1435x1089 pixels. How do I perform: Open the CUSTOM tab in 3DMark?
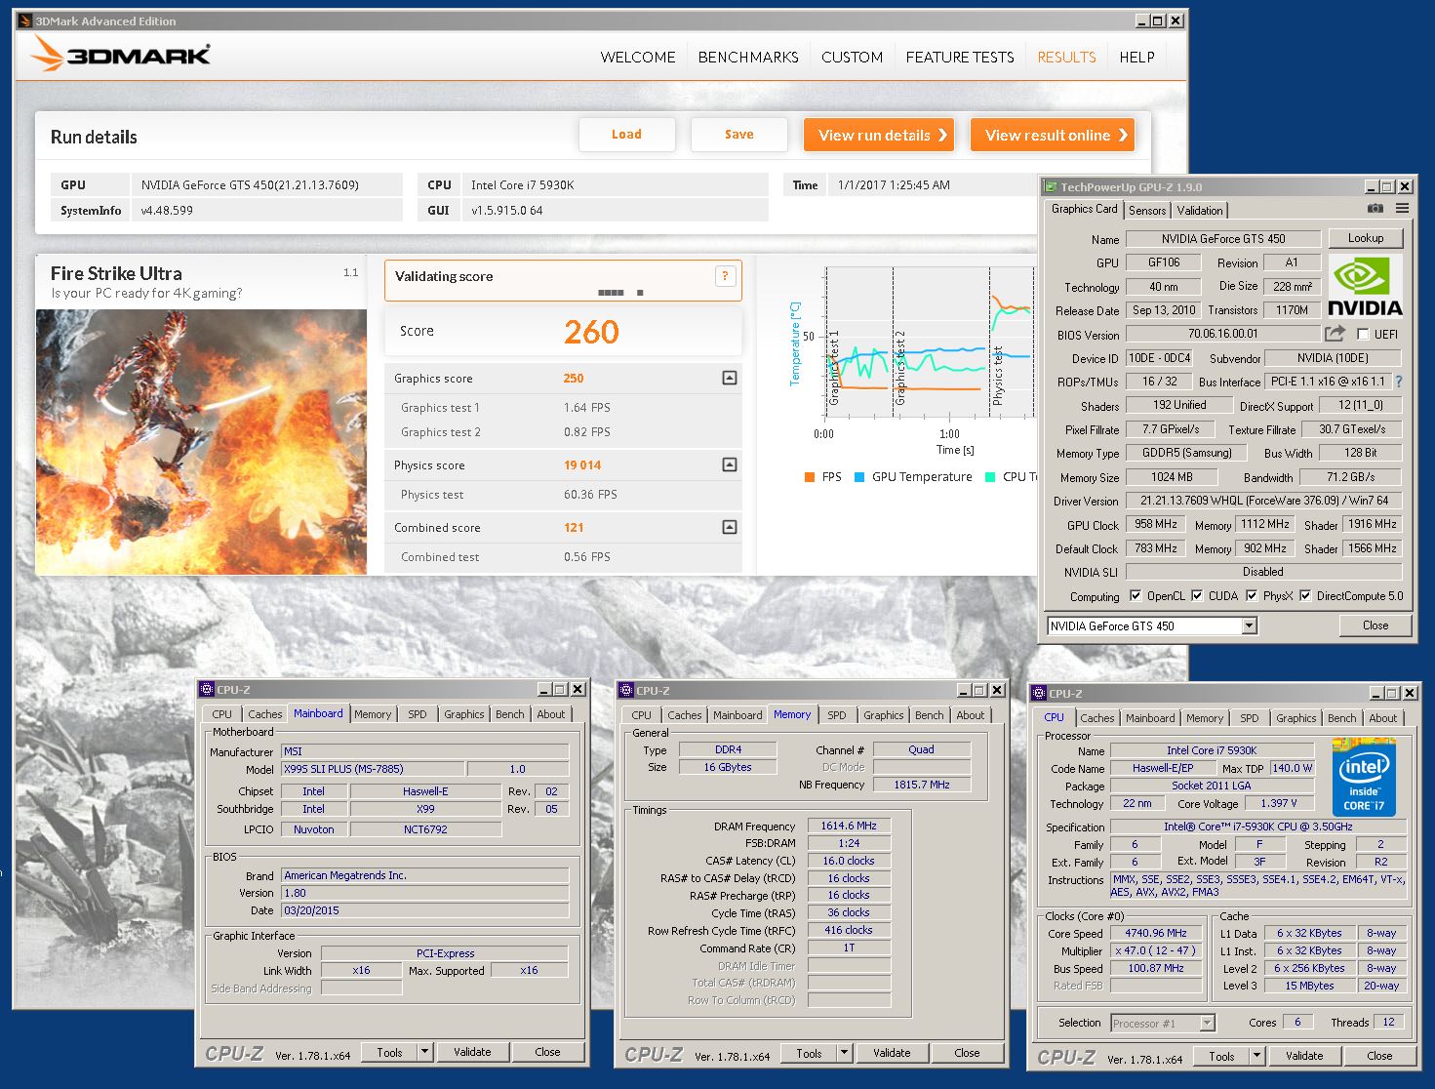click(852, 57)
